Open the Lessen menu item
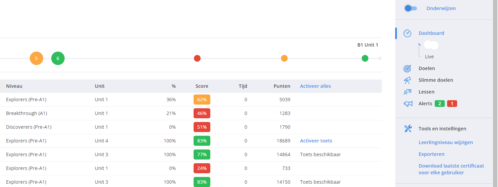Screen dimensions: 498x187 coord(426,92)
